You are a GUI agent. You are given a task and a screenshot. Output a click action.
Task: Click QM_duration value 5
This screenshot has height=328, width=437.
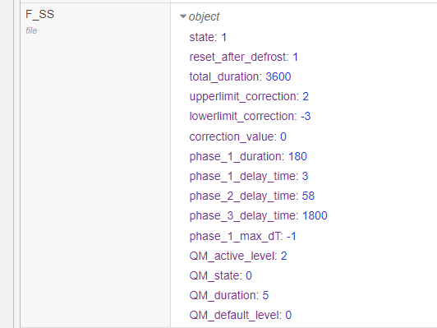(265, 295)
